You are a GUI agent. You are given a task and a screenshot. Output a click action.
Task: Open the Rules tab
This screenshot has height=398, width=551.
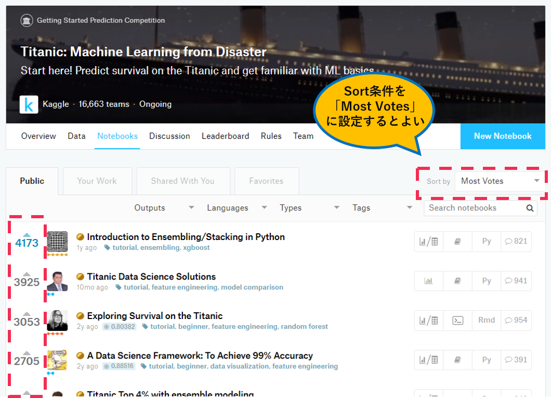(x=271, y=136)
